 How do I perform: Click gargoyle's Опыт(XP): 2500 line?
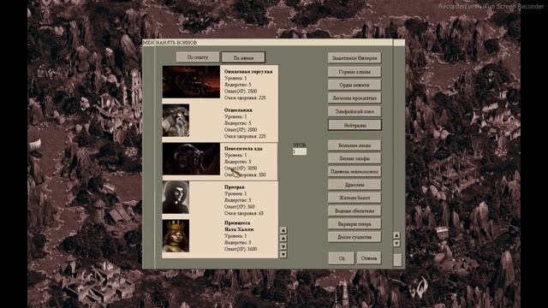241,92
